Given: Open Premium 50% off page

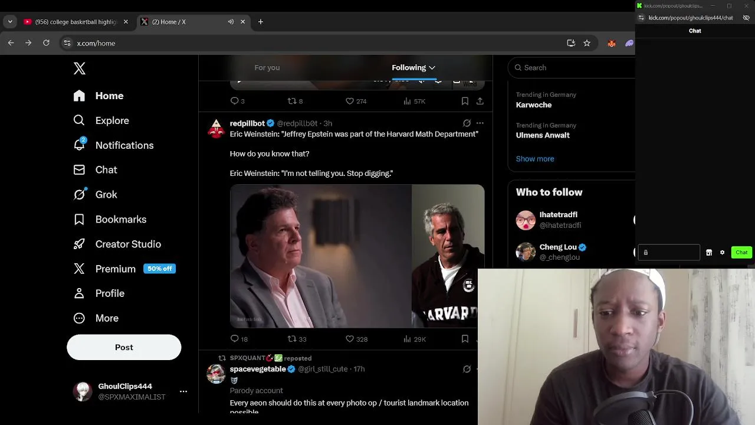Looking at the screenshot, I should [x=124, y=269].
